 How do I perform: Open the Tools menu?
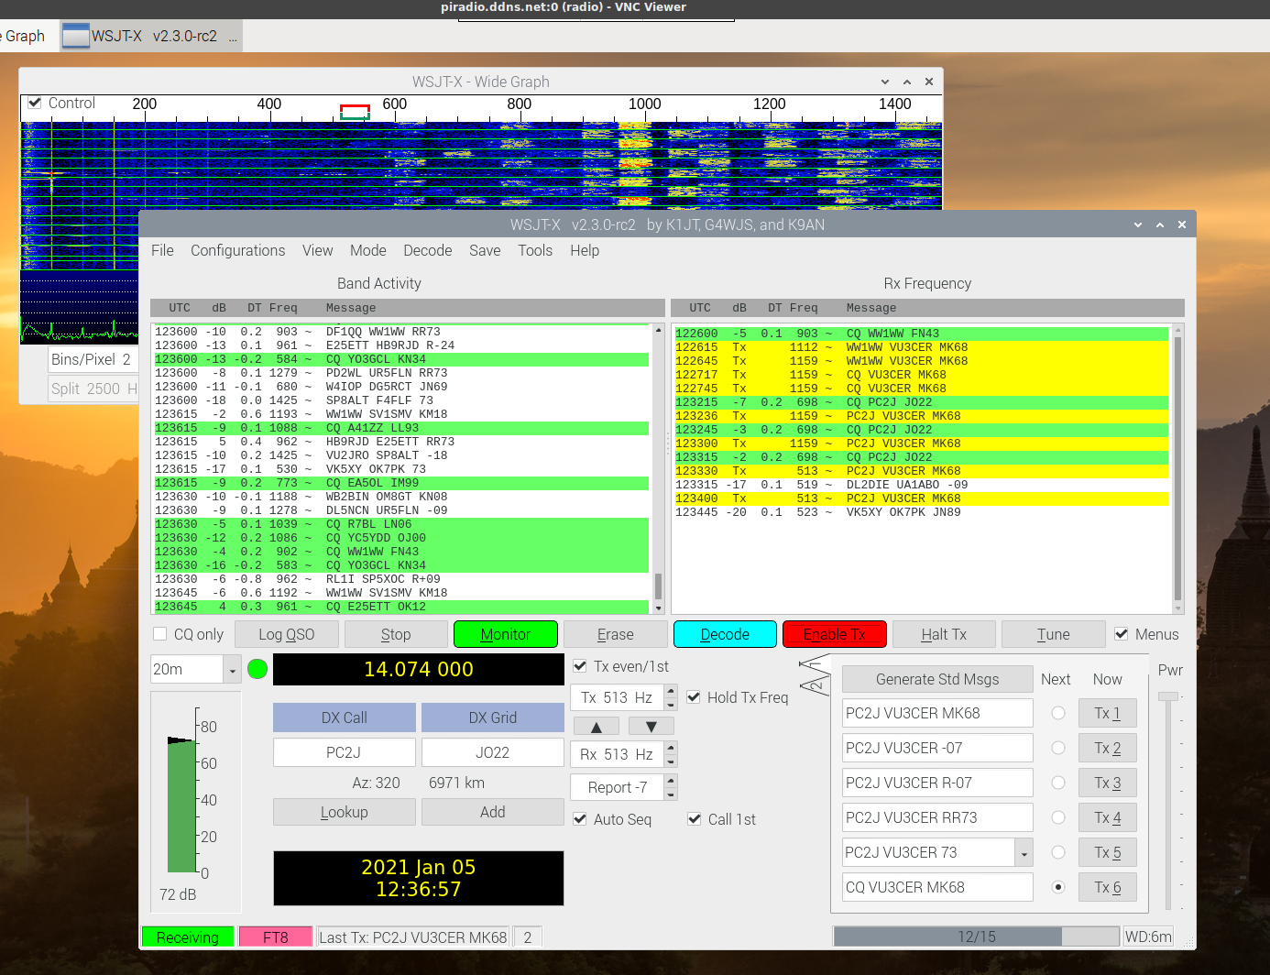[x=535, y=250]
